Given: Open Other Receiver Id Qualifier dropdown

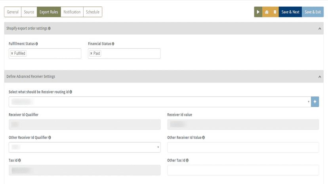Looking at the screenshot, I should point(84,147).
